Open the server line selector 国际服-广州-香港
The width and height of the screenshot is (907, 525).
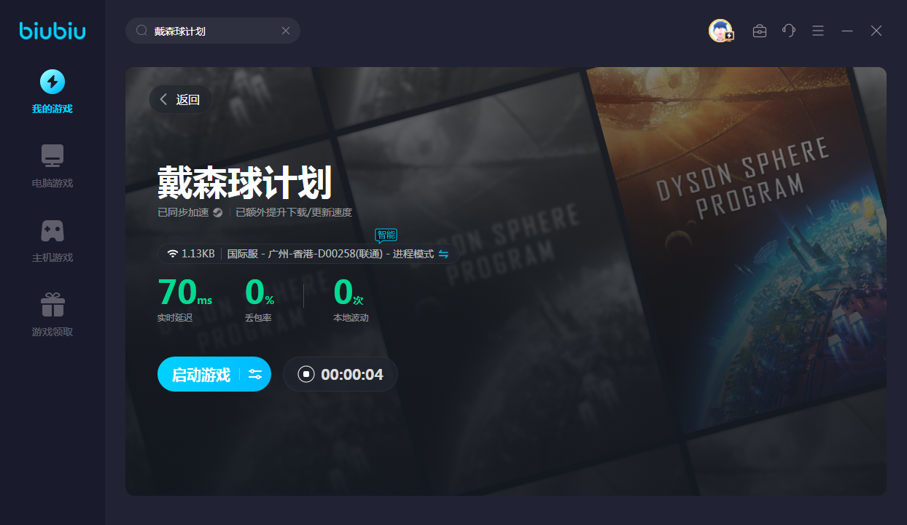(330, 254)
